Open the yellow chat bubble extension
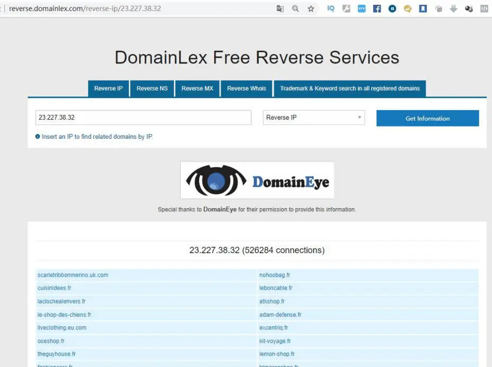 click(x=408, y=8)
